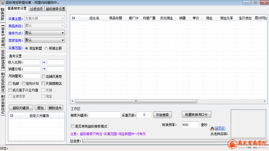
Task: Click 收入比例 minimum input field
Action: click(32, 62)
